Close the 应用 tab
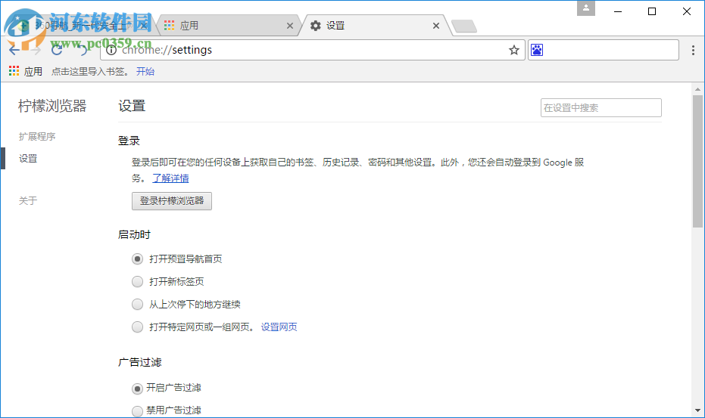705x418 pixels. click(290, 26)
